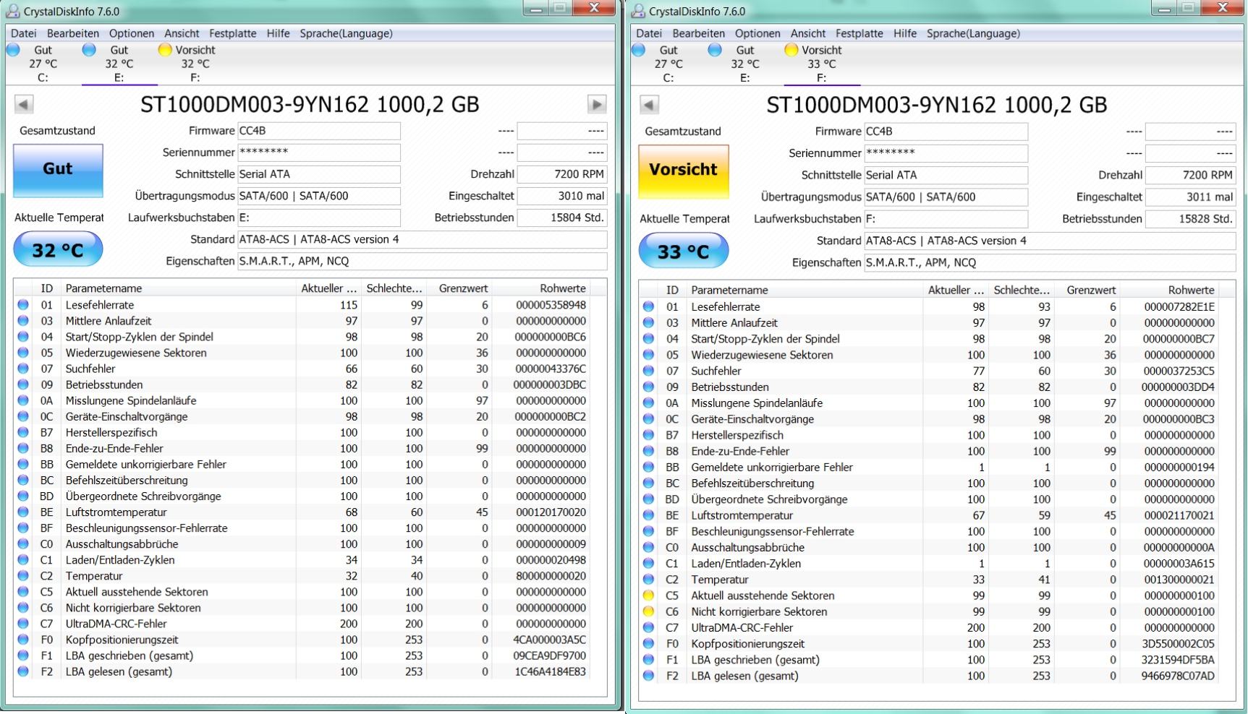
Task: Click Seriennummer field in right window
Action: click(x=946, y=153)
